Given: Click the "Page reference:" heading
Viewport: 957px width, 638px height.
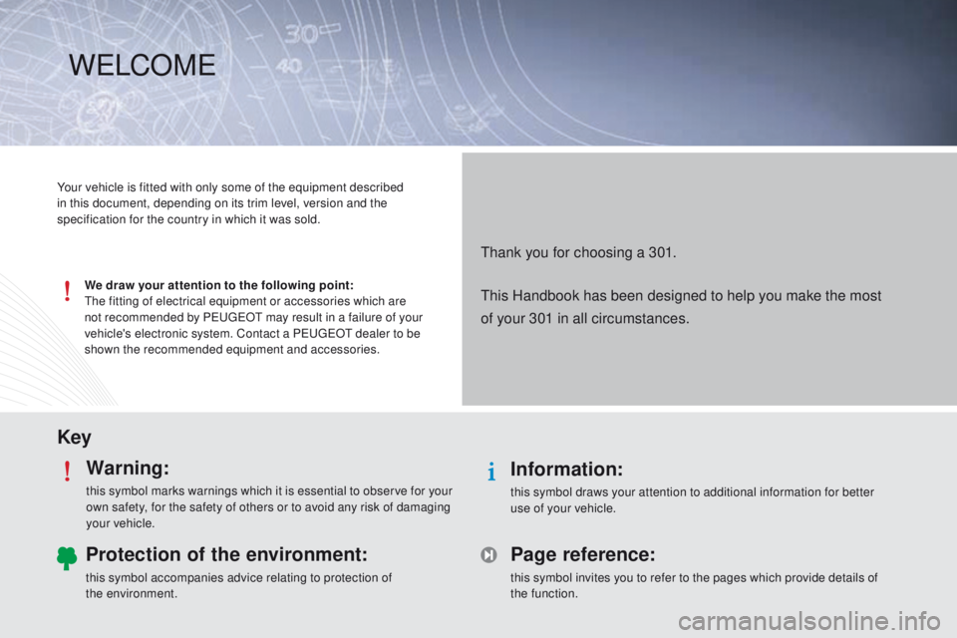Looking at the screenshot, I should coord(583,554).
